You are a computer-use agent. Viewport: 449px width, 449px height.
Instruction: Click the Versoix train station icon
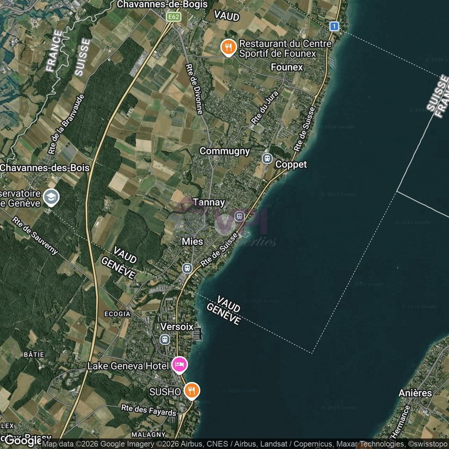coord(165,339)
